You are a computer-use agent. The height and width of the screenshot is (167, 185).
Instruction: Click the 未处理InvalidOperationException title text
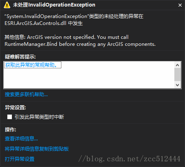click(x=54, y=5)
